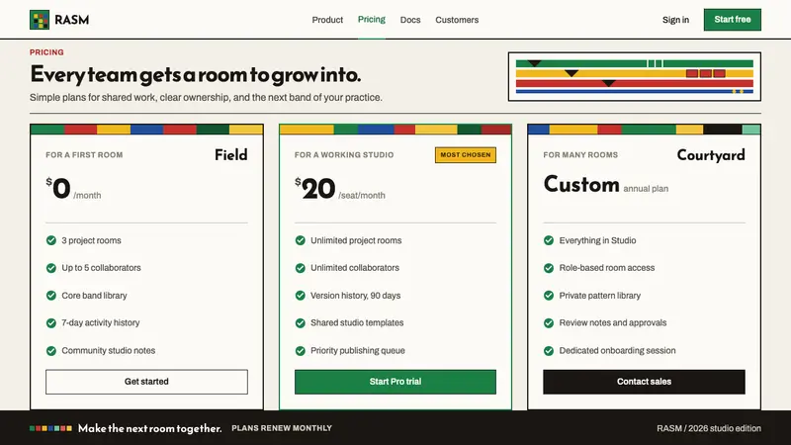Screen dimensions: 791x445
Task: Click the check icon beside Unlimited project rooms
Action: click(x=301, y=240)
